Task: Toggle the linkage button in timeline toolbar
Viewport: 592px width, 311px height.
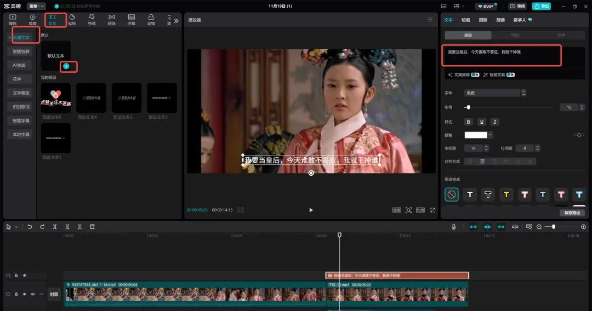Action: (501, 227)
